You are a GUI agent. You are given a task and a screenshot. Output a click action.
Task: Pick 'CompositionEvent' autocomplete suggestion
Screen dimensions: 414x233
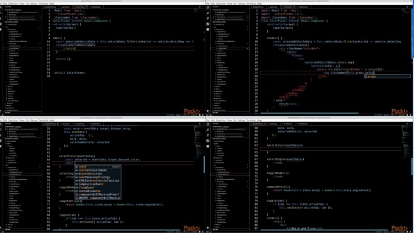98,184
